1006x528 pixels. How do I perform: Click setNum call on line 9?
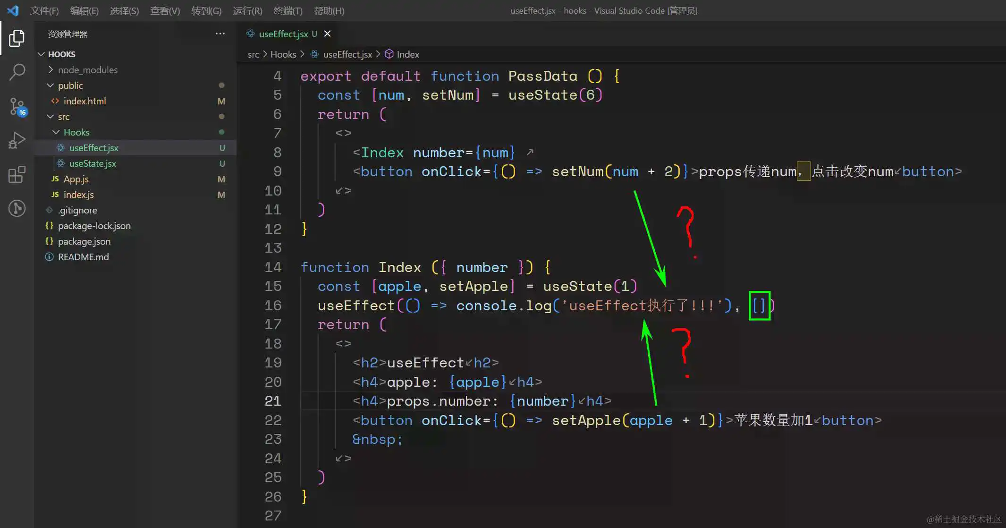point(578,171)
